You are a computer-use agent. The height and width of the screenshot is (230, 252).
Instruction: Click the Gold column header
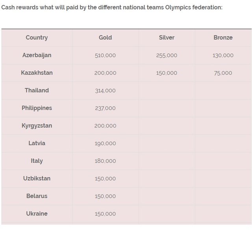[105, 37]
